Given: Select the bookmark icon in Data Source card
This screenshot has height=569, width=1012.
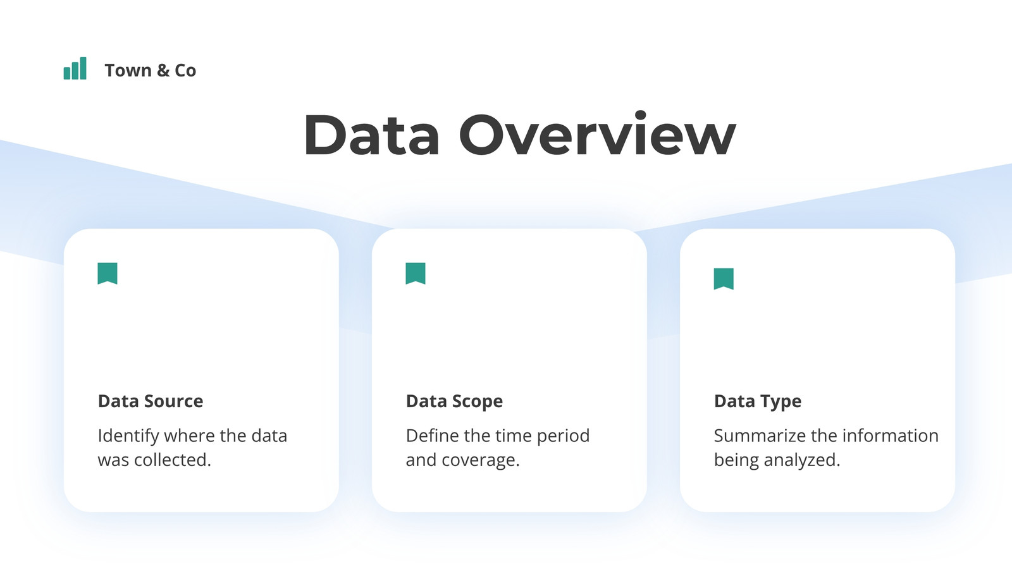Looking at the screenshot, I should (x=108, y=273).
